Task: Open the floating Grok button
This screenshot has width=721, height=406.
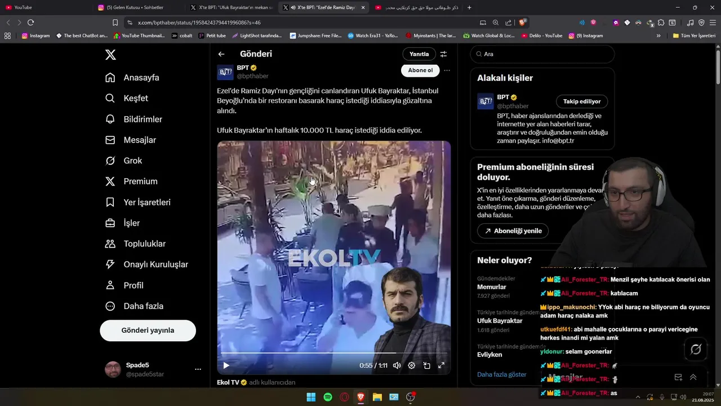Action: tap(696, 350)
